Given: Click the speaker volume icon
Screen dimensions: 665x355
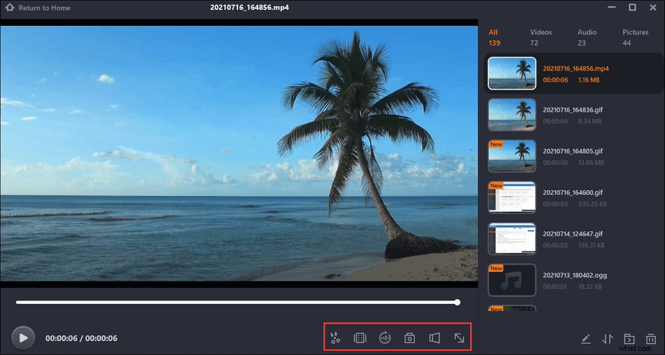Looking at the screenshot, I should 434,338.
